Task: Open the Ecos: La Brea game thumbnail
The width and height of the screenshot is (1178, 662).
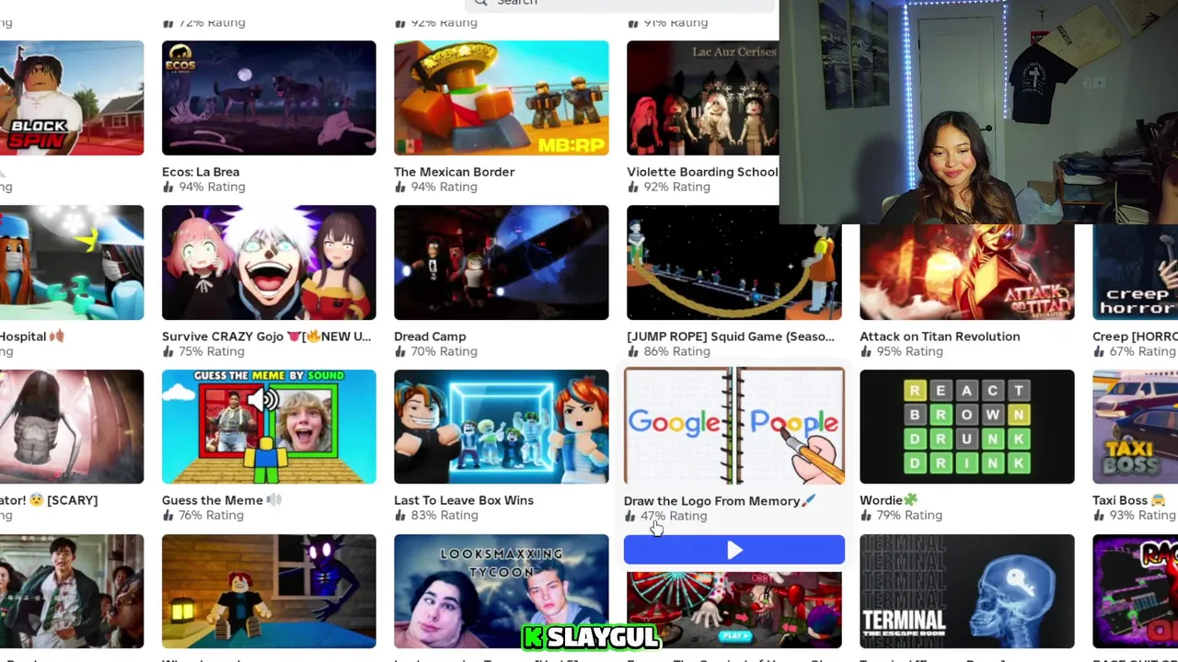Action: pyautogui.click(x=269, y=97)
